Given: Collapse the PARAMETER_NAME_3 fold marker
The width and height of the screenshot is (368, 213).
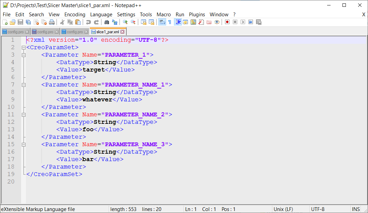Looking at the screenshot, I should point(23,144).
